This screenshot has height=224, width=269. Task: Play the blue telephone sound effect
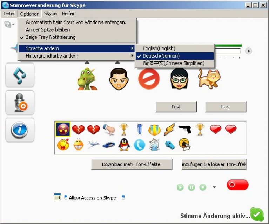point(139,145)
